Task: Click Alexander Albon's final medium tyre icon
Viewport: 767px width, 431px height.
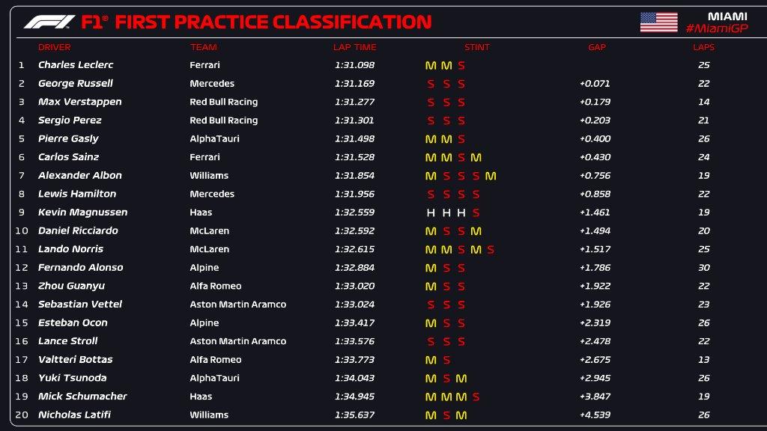Action: click(491, 176)
